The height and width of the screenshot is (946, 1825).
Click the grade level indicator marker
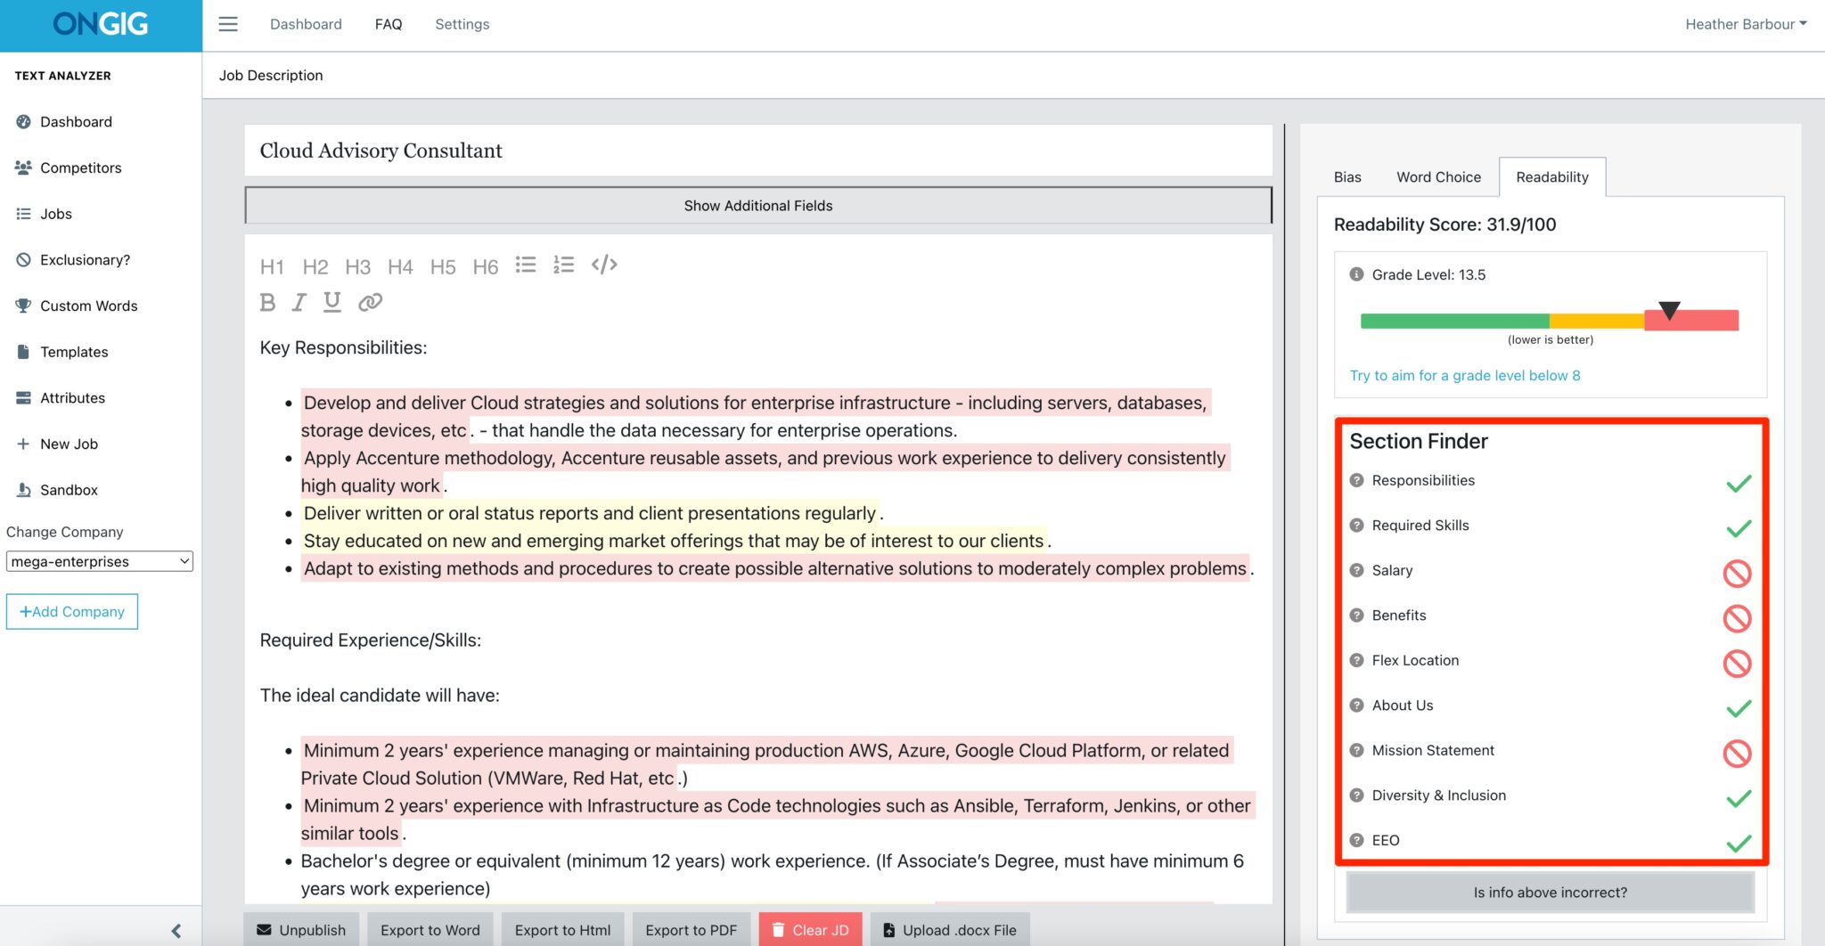click(x=1668, y=312)
